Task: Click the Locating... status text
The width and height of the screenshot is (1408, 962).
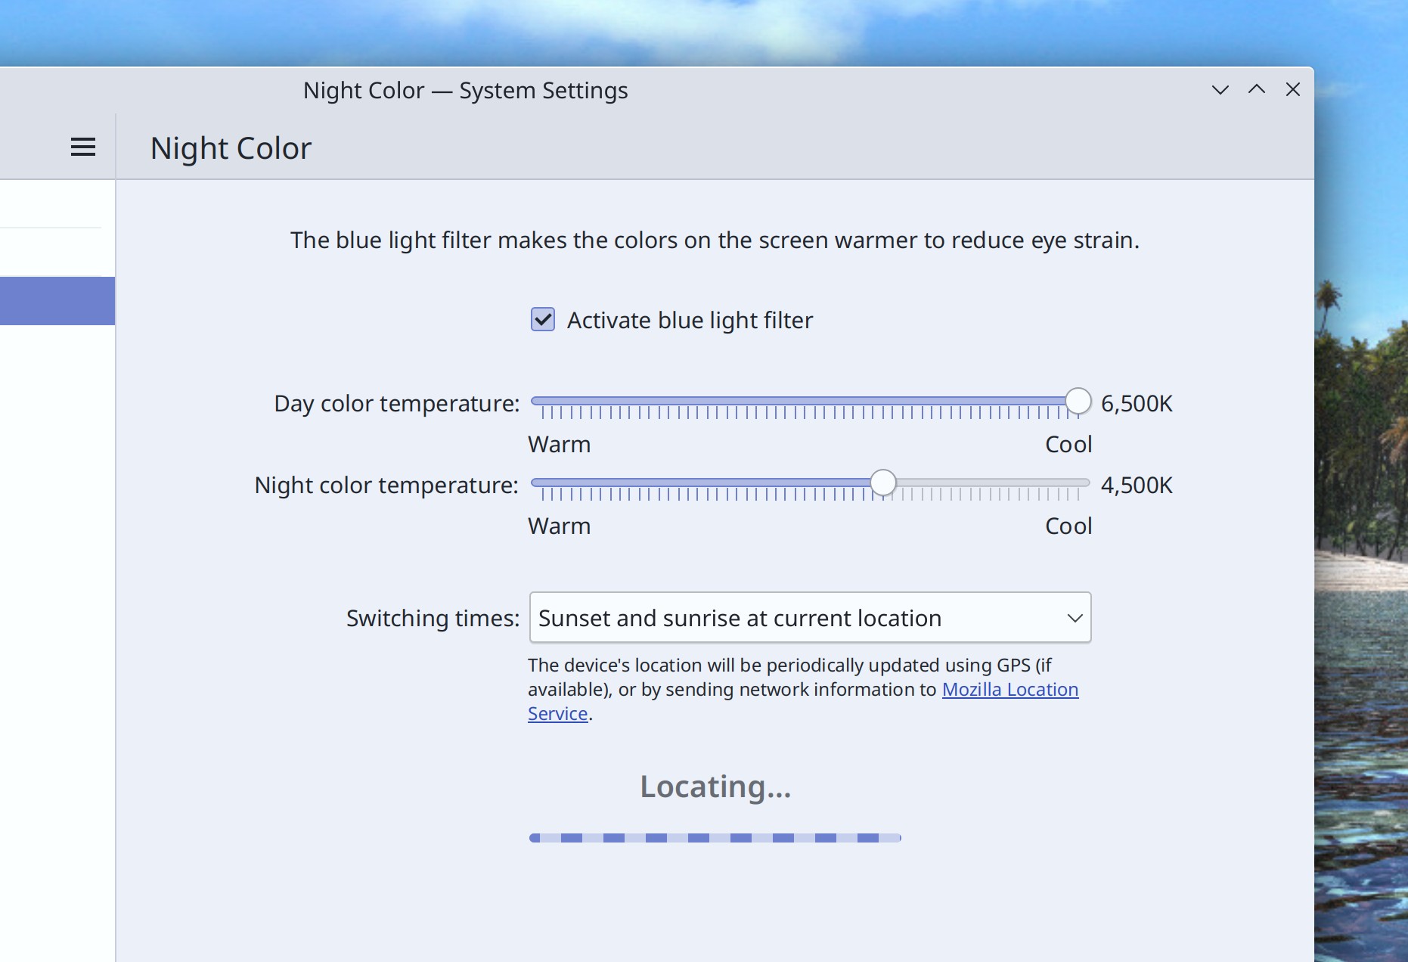Action: tap(715, 787)
